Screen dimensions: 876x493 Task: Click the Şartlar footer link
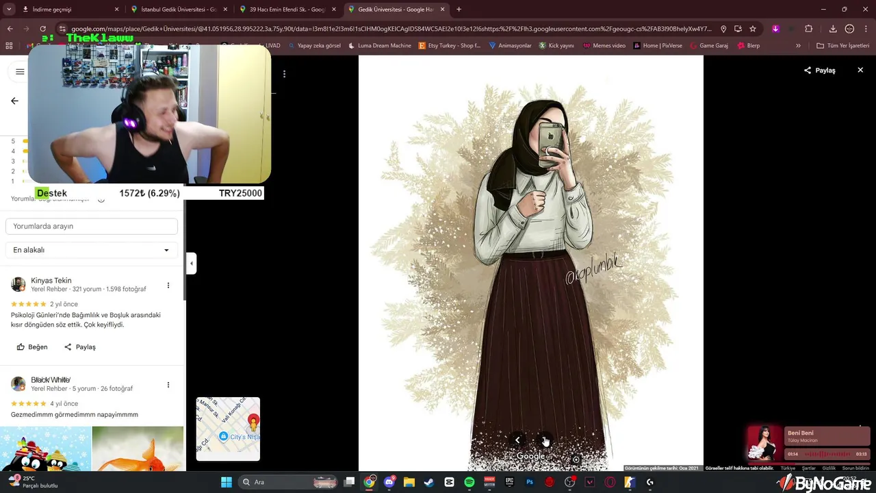[808, 468]
